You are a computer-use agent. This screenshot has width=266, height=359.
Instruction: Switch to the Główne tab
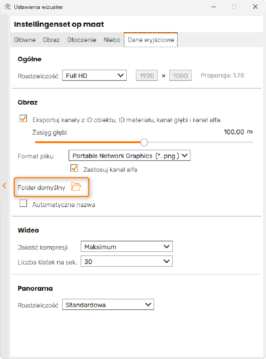pyautogui.click(x=25, y=40)
